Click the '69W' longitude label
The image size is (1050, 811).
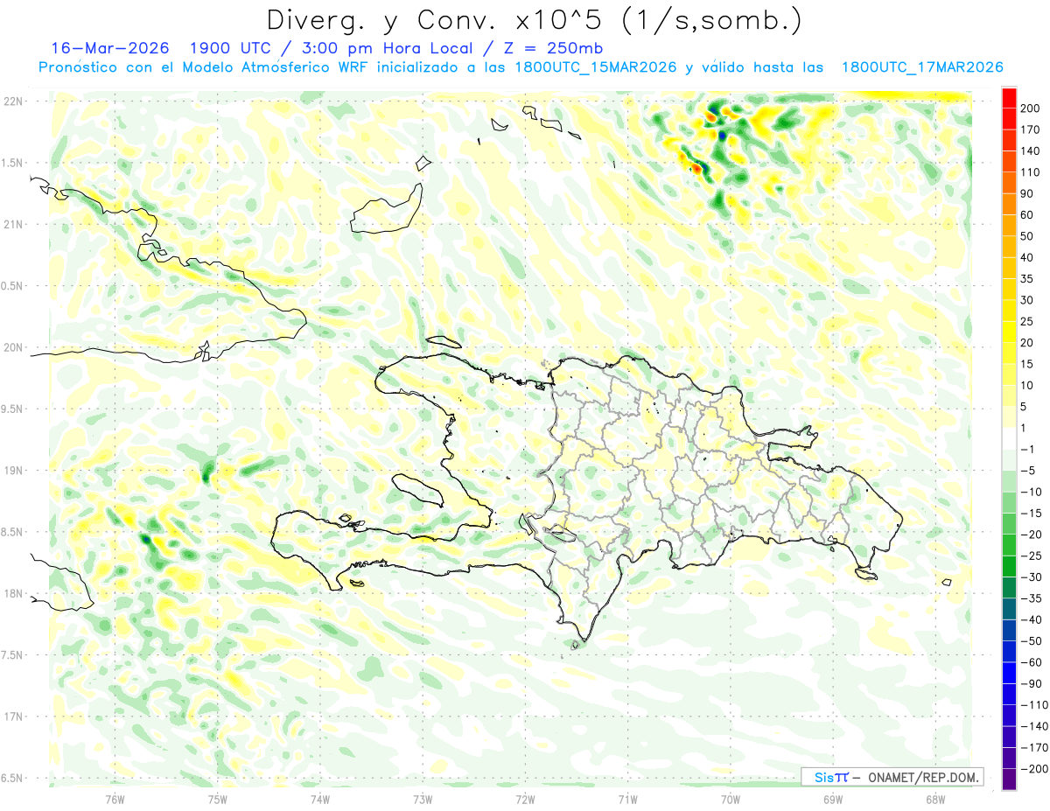(x=833, y=798)
